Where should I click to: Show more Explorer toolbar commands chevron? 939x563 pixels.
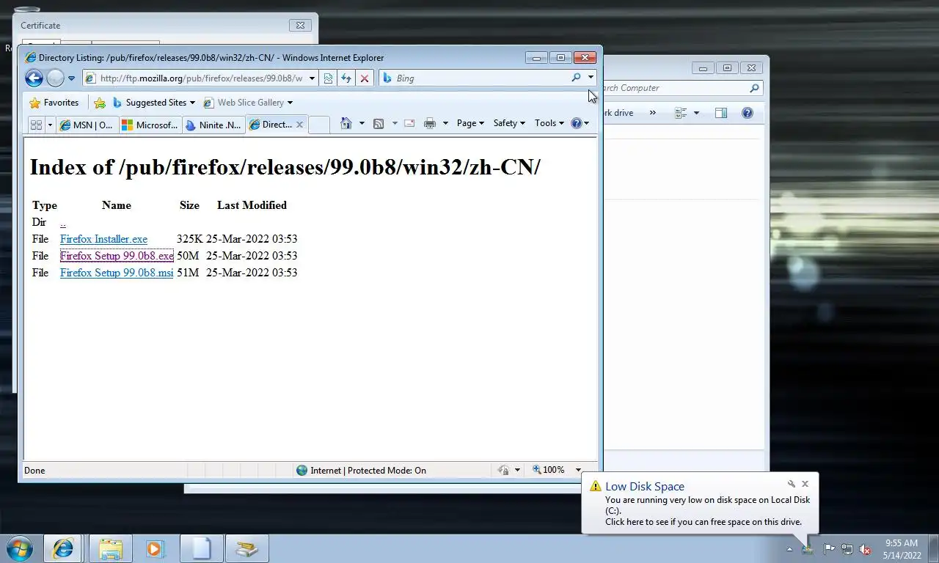652,113
